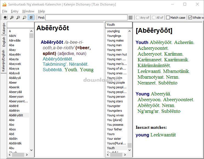Click down arrow of English list scrollbar

(x=129, y=150)
